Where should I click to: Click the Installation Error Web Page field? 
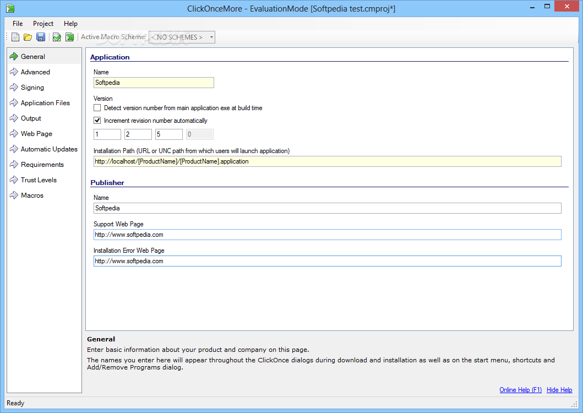tap(328, 261)
